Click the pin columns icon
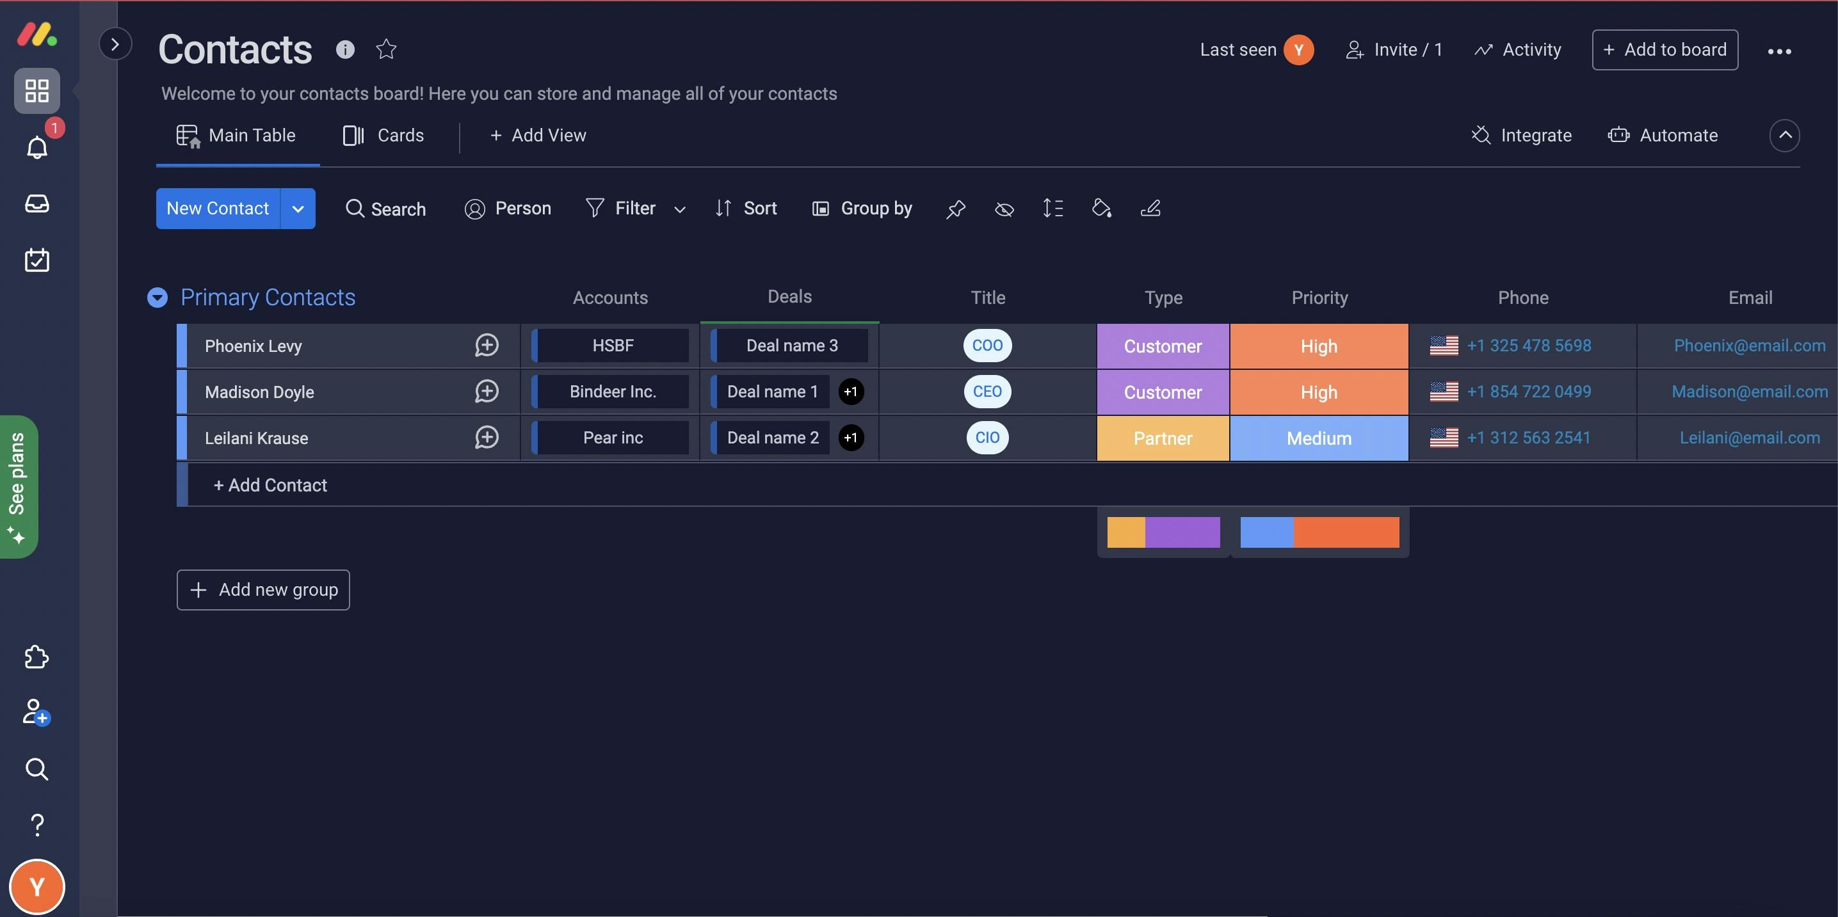This screenshot has width=1838, height=917. click(955, 209)
